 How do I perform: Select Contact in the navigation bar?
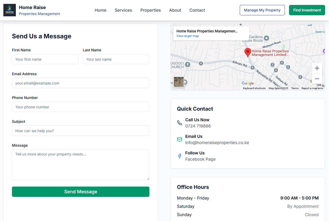197,10
